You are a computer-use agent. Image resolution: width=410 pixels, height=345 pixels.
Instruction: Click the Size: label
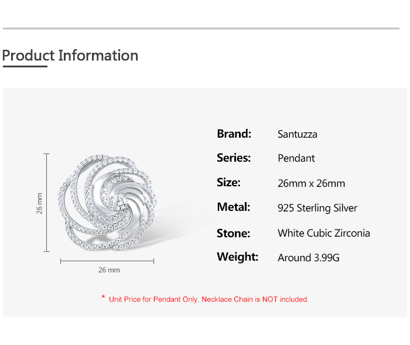click(228, 182)
